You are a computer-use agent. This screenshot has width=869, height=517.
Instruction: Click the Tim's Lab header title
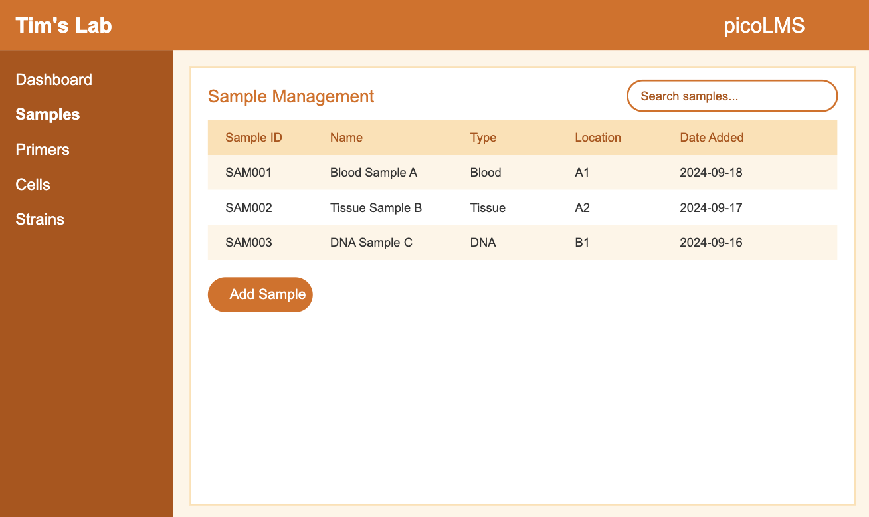64,25
